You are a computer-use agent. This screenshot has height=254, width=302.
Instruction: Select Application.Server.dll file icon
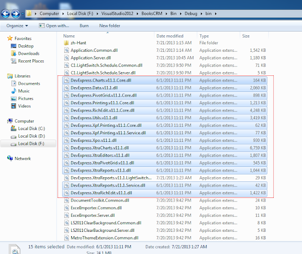tap(67, 57)
